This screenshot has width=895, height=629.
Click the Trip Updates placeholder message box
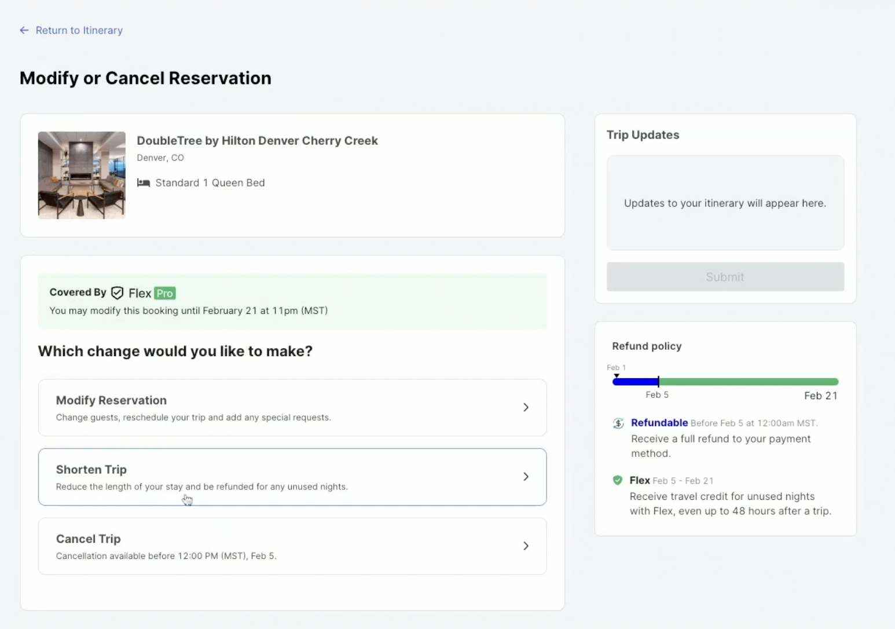click(x=725, y=203)
